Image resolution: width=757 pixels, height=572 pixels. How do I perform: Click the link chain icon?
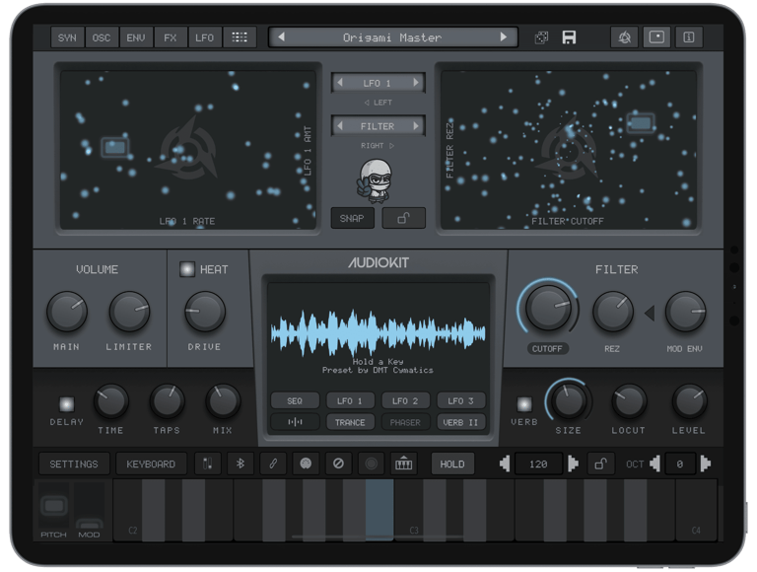(273, 464)
